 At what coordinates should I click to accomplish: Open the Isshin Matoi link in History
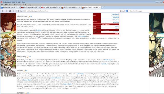[x=80, y=74]
